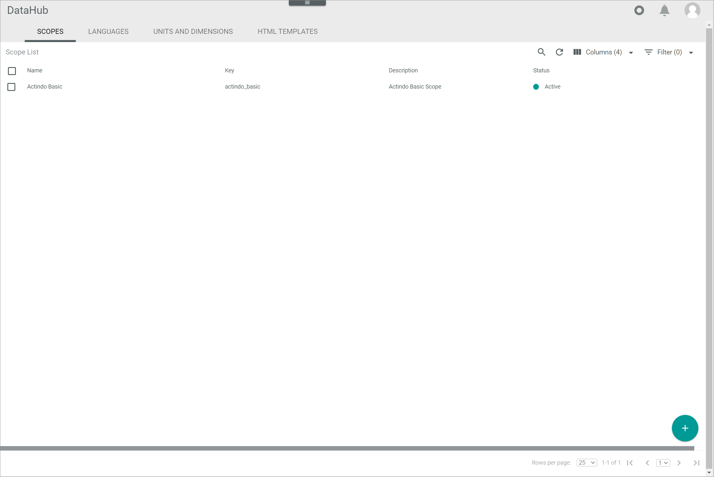This screenshot has height=477, width=714.
Task: Open the collapsed top menu handle
Action: pos(307,3)
